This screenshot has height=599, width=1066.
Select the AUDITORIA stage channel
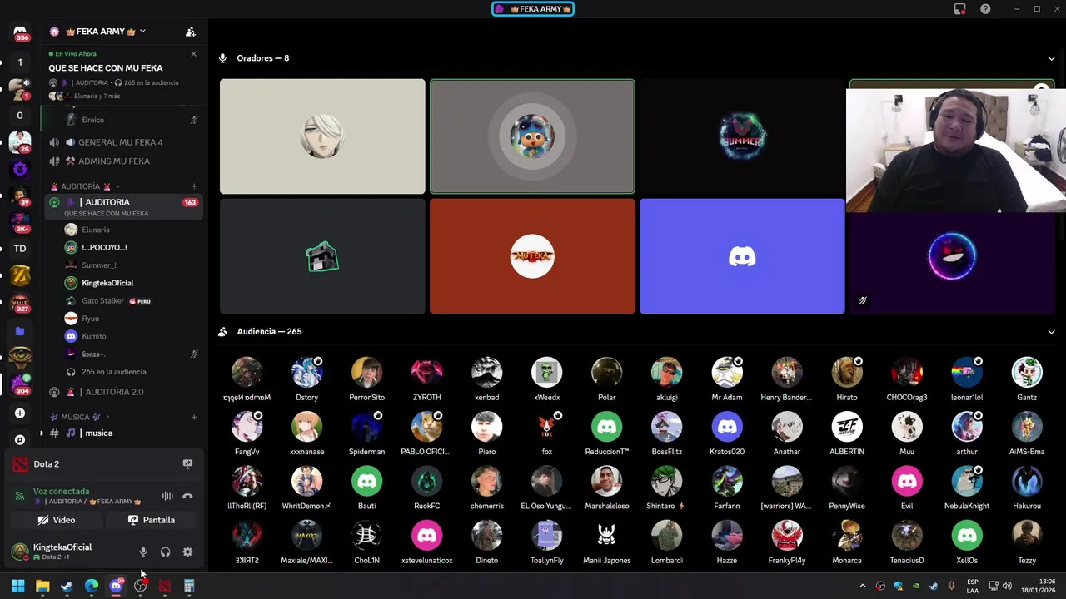pyautogui.click(x=123, y=206)
